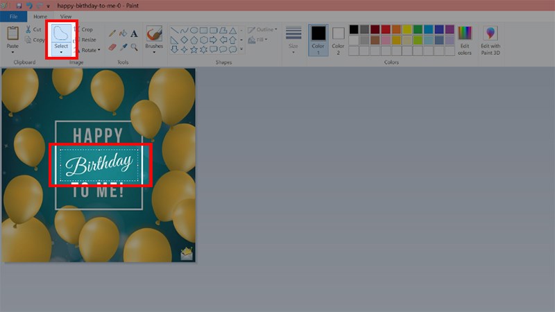Viewport: 555px width, 312px height.
Task: Click the free-form Select tool icon
Action: (61, 33)
